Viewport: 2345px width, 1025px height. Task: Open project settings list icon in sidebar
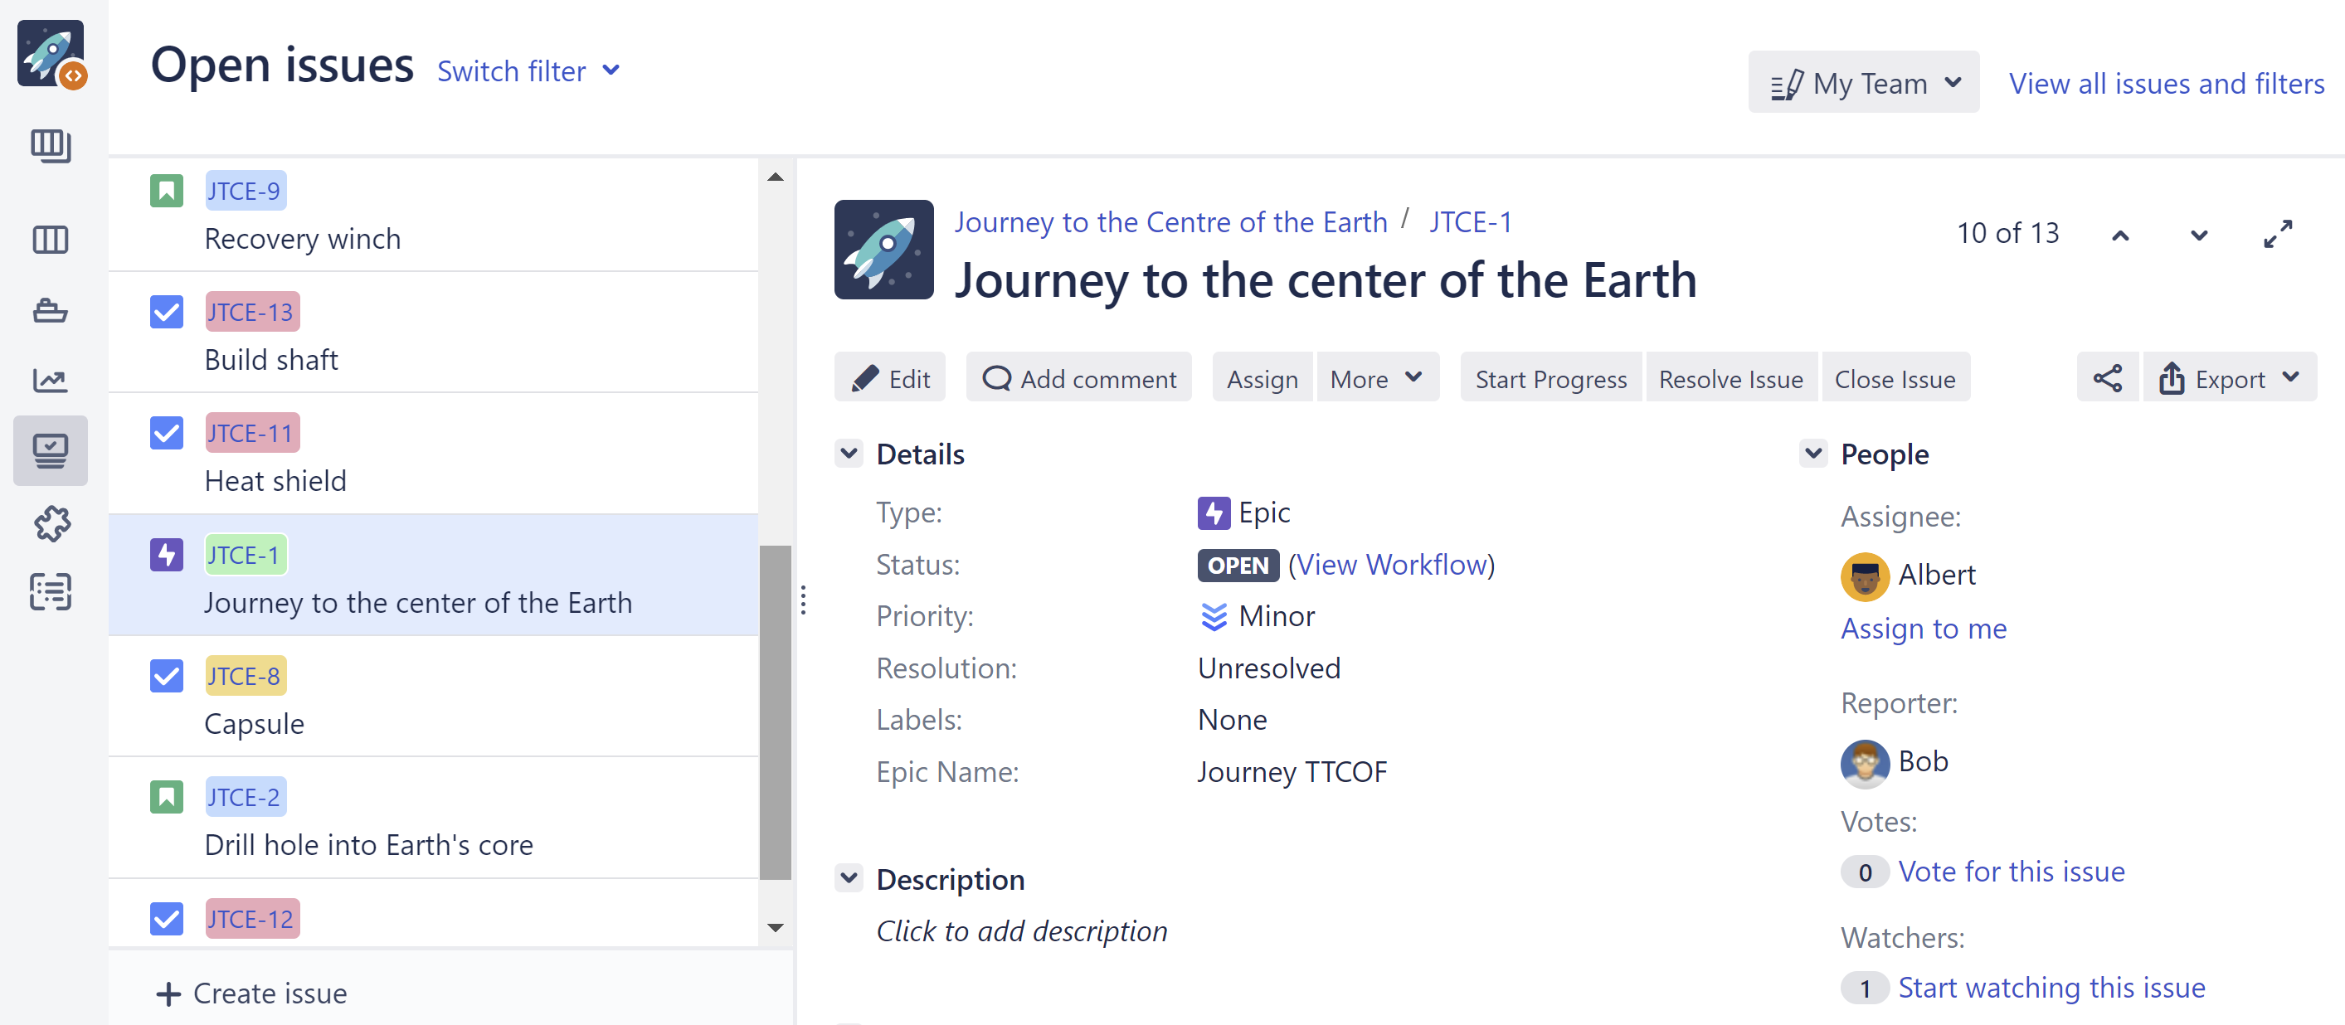50,591
